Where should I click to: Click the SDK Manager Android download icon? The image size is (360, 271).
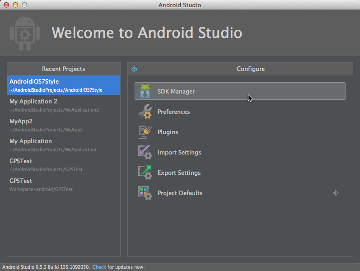point(145,91)
